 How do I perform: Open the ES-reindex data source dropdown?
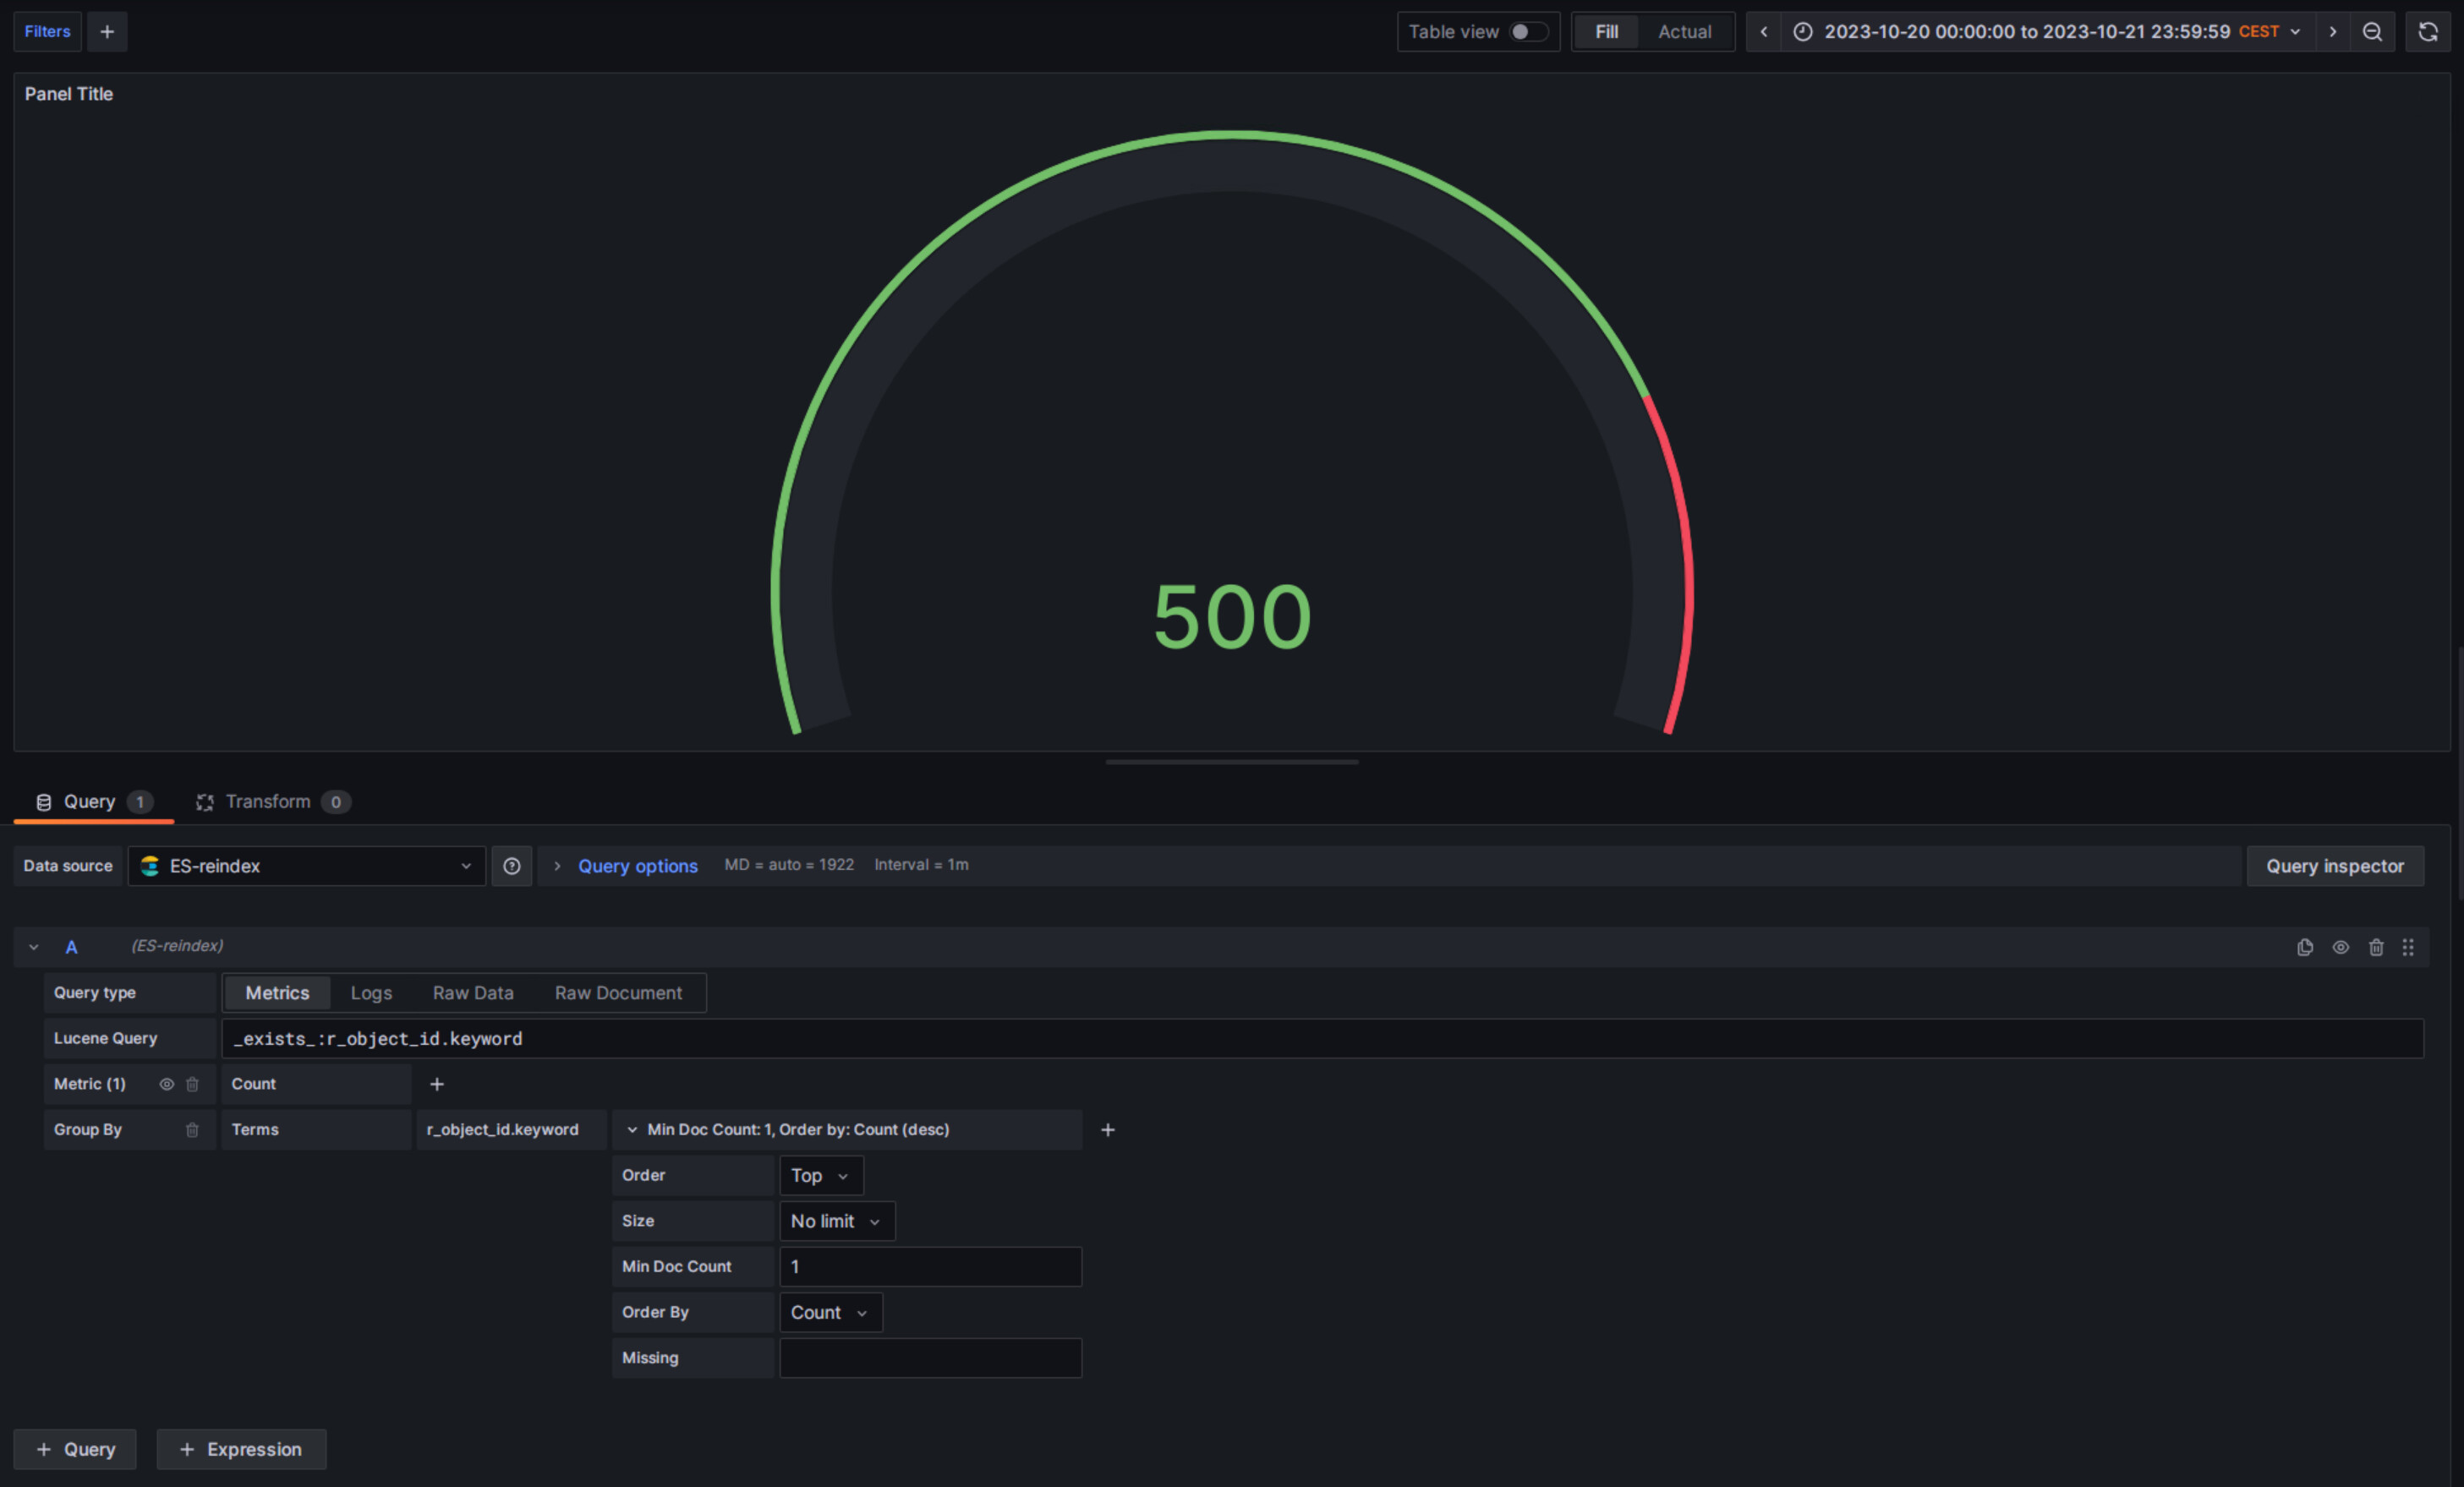tap(307, 866)
